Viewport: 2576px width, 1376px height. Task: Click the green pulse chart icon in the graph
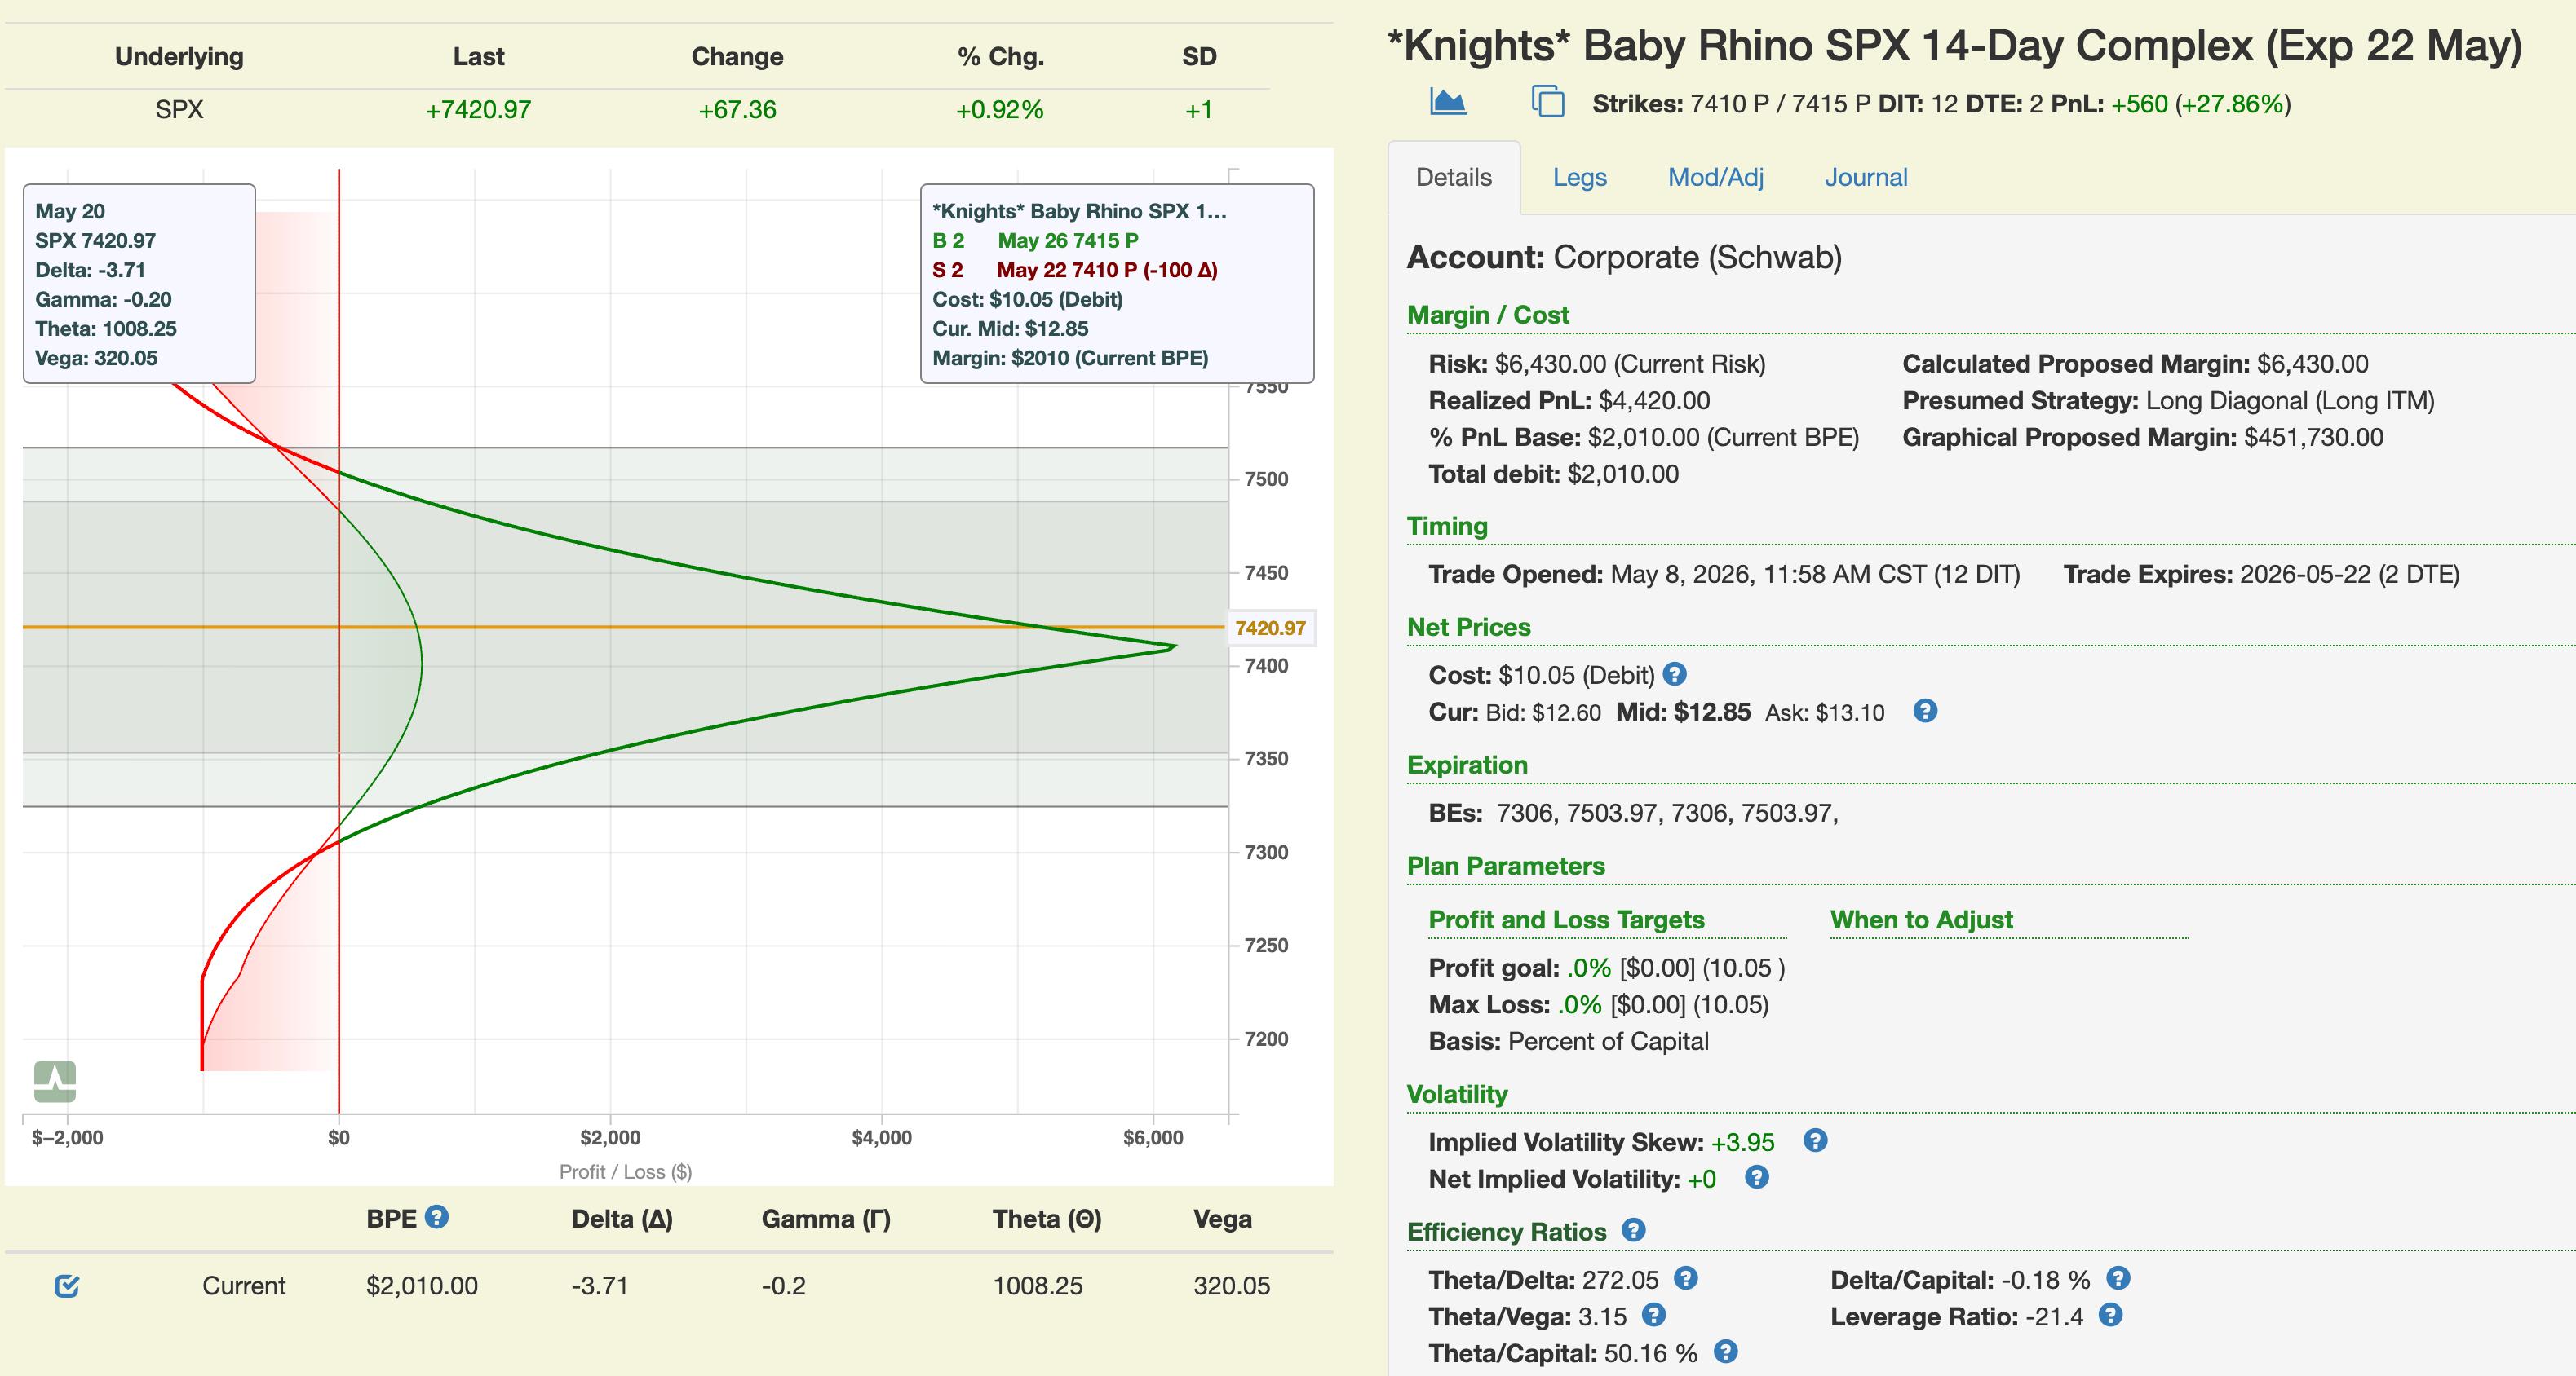pyautogui.click(x=55, y=1081)
